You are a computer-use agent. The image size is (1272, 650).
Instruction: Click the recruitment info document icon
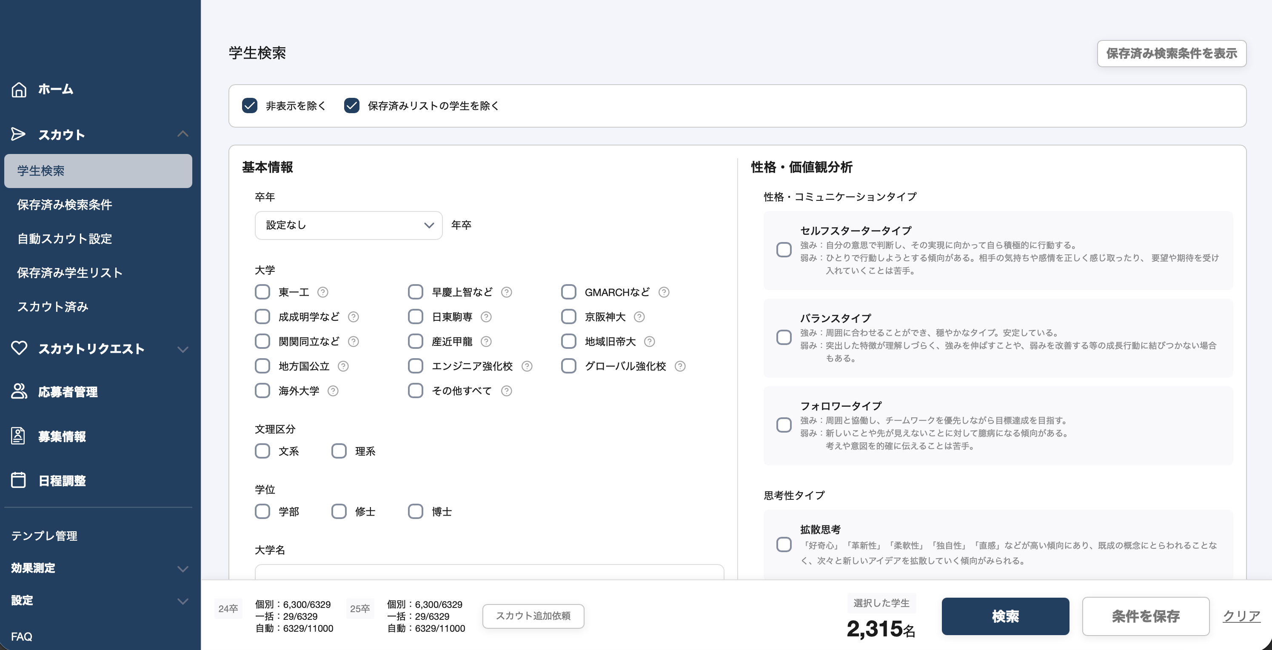coord(18,436)
